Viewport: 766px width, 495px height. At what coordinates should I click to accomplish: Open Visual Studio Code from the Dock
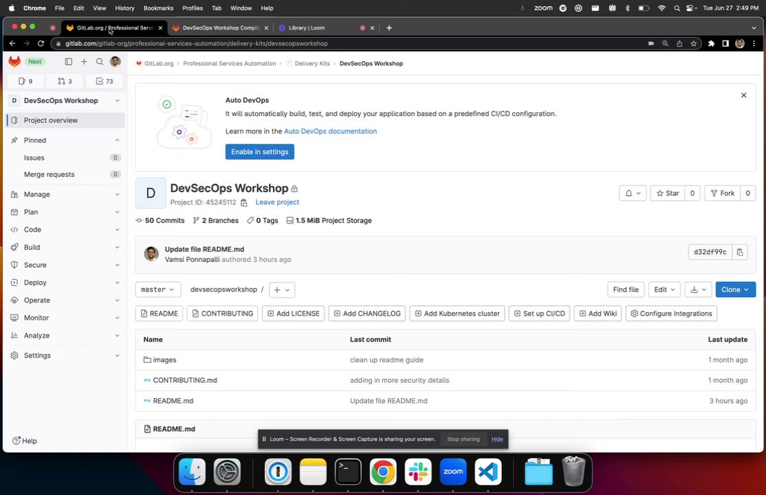(488, 472)
